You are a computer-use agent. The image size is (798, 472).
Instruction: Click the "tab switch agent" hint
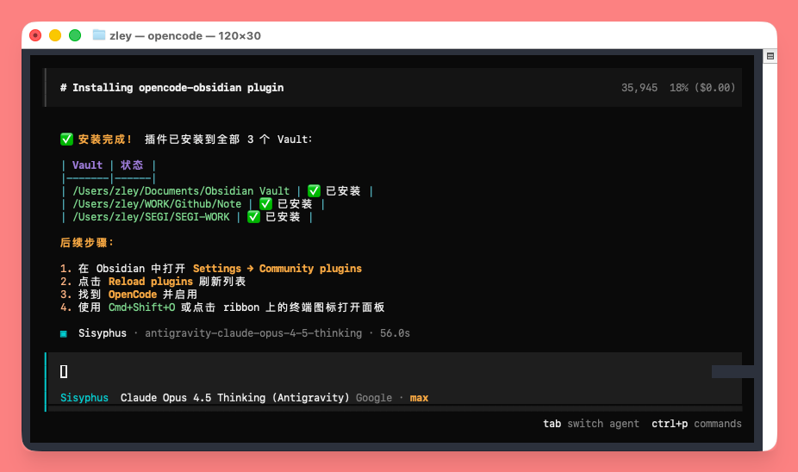591,424
